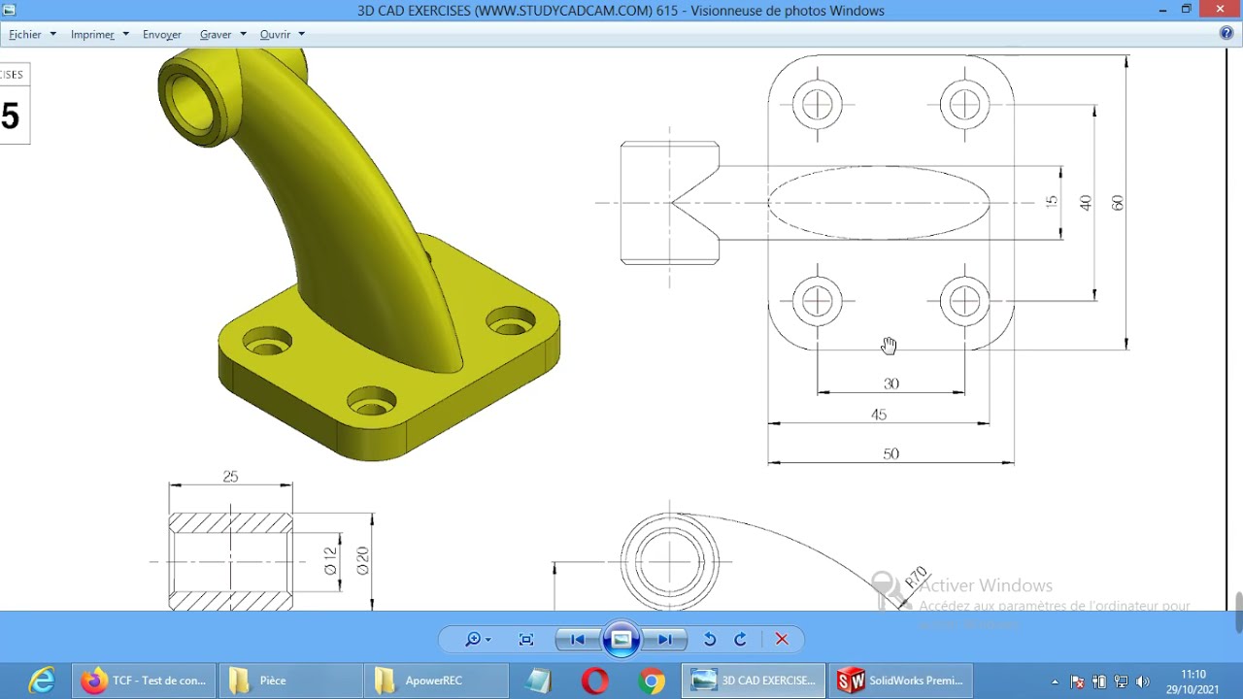Click the battery icon in the tray
Image resolution: width=1243 pixels, height=699 pixels.
pyautogui.click(x=1099, y=682)
